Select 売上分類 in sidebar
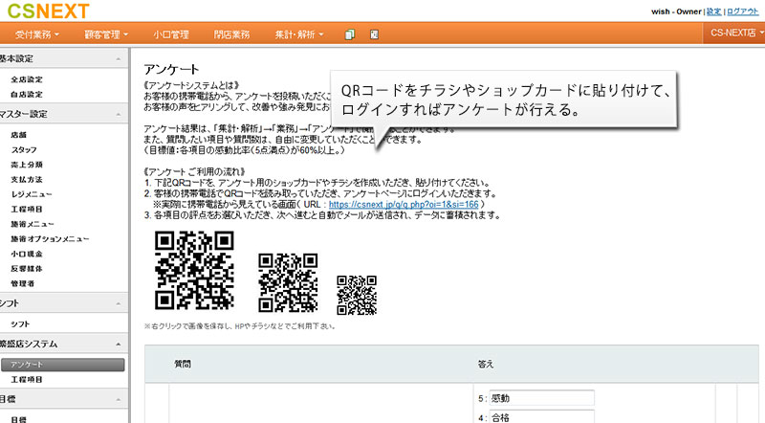The image size is (765, 423). point(27,165)
